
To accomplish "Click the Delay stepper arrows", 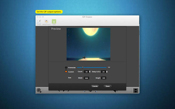I will point(107,72).
